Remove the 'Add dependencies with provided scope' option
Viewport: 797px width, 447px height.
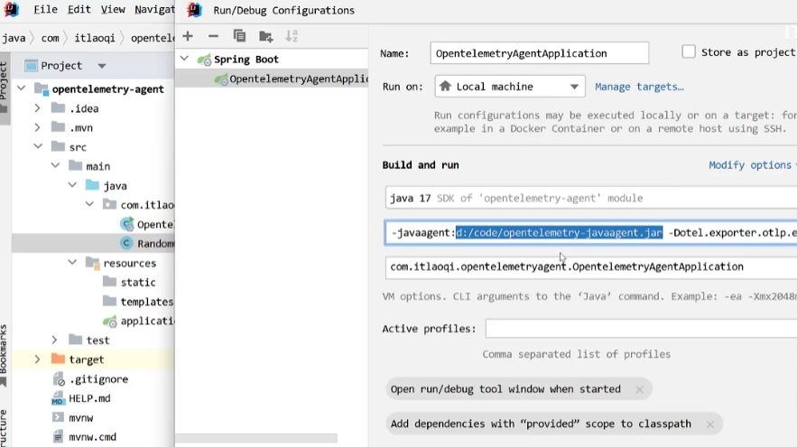[710, 424]
